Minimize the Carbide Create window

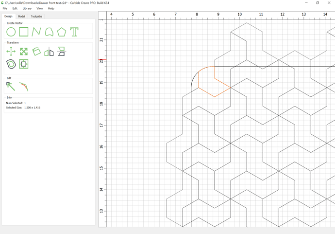coord(306,3)
